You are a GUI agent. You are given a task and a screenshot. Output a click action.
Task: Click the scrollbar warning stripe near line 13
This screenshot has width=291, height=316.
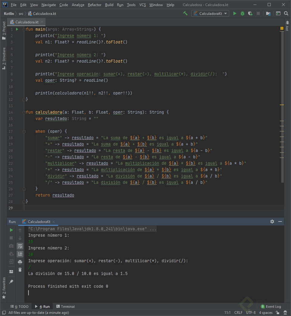tap(282, 105)
